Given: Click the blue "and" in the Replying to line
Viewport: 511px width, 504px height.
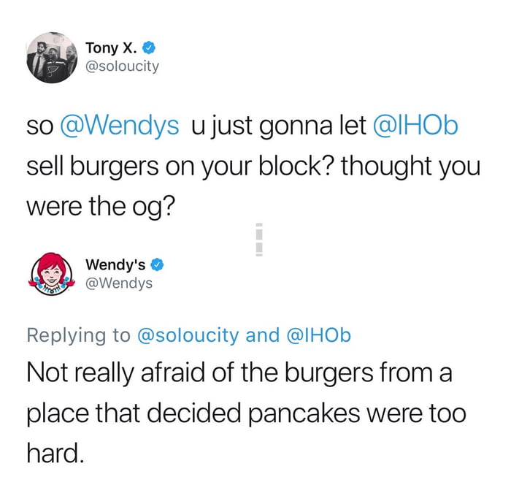Looking at the screenshot, I should pyautogui.click(x=262, y=335).
